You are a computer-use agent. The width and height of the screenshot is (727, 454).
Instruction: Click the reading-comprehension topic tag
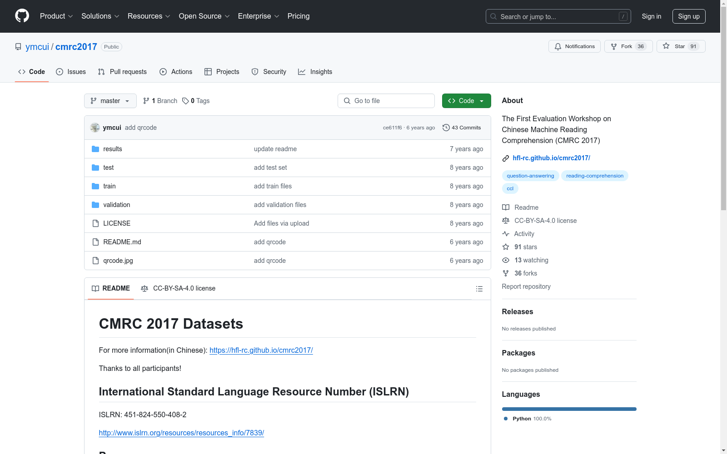pos(595,176)
